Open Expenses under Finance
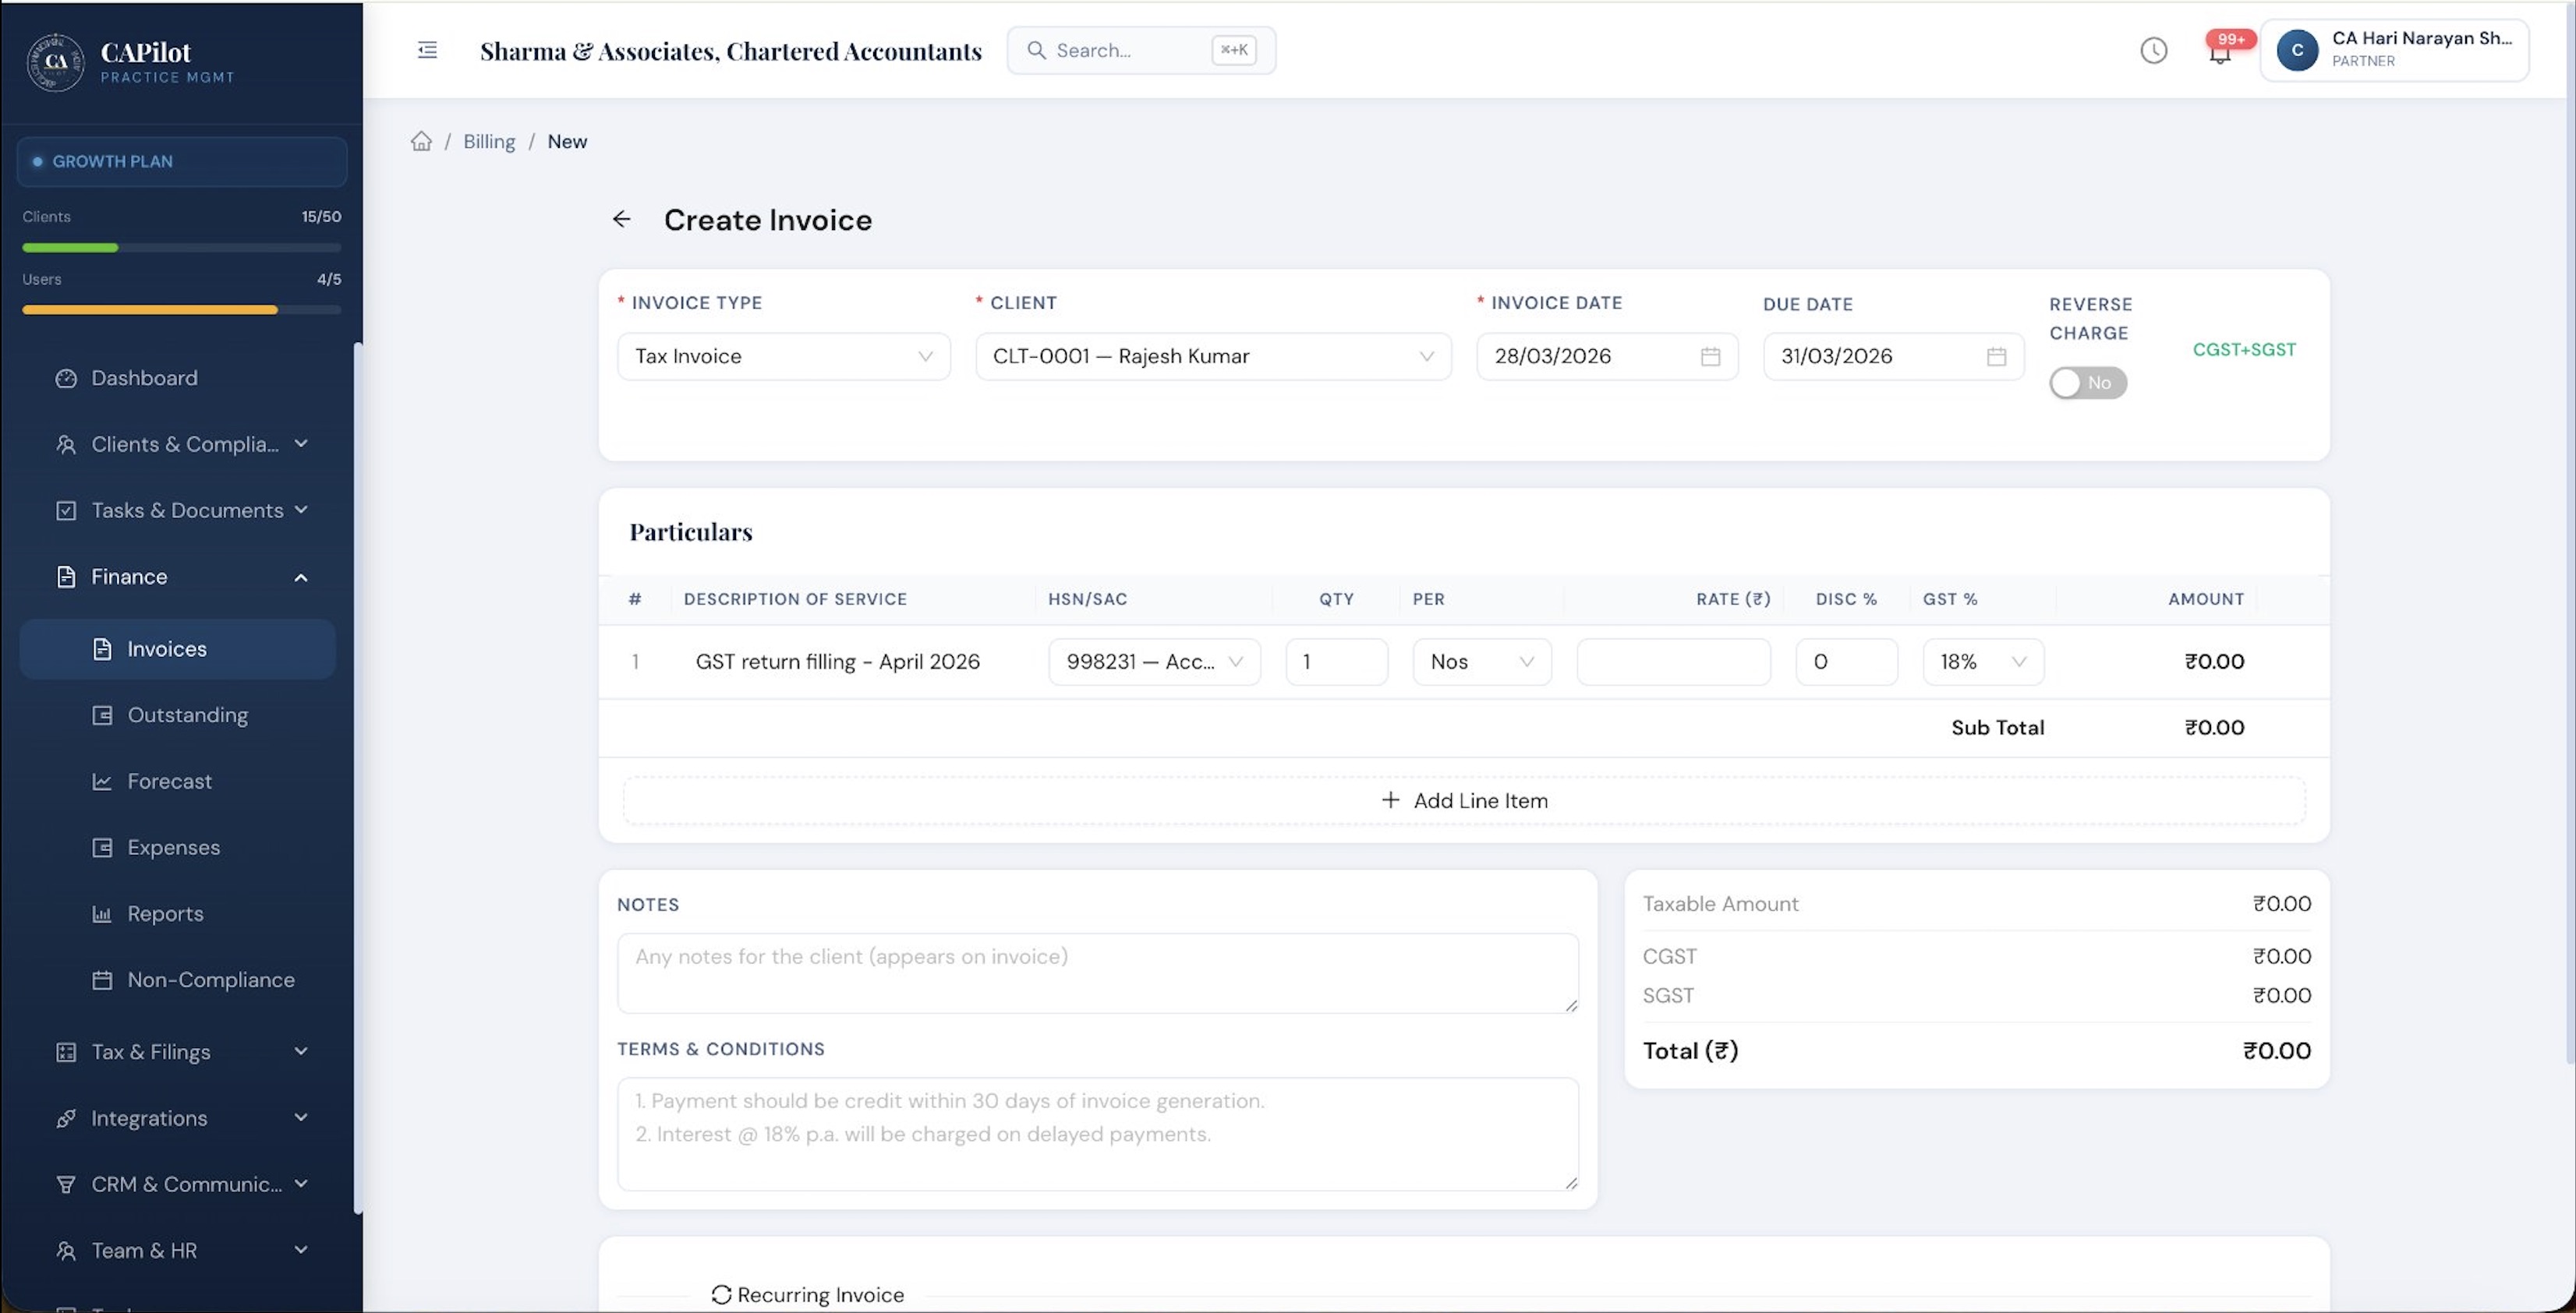This screenshot has width=2576, height=1313. click(x=178, y=847)
